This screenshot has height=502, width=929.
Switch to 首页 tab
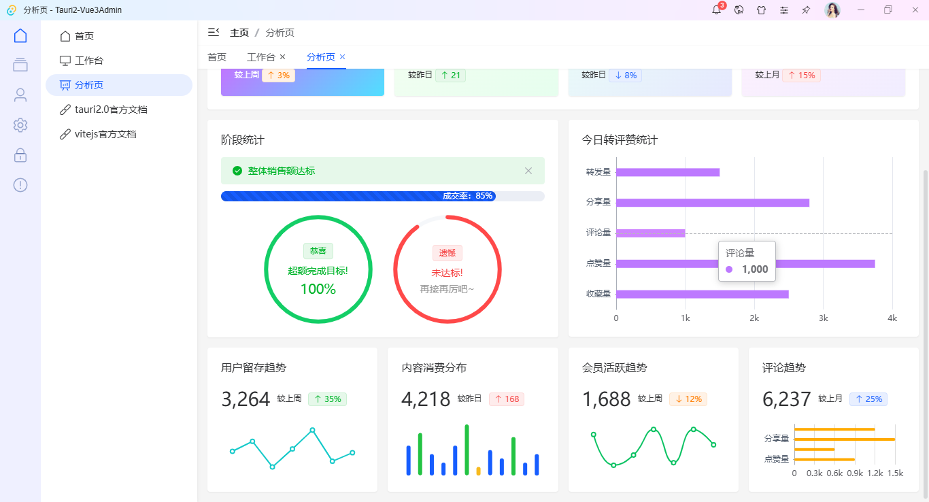click(217, 57)
